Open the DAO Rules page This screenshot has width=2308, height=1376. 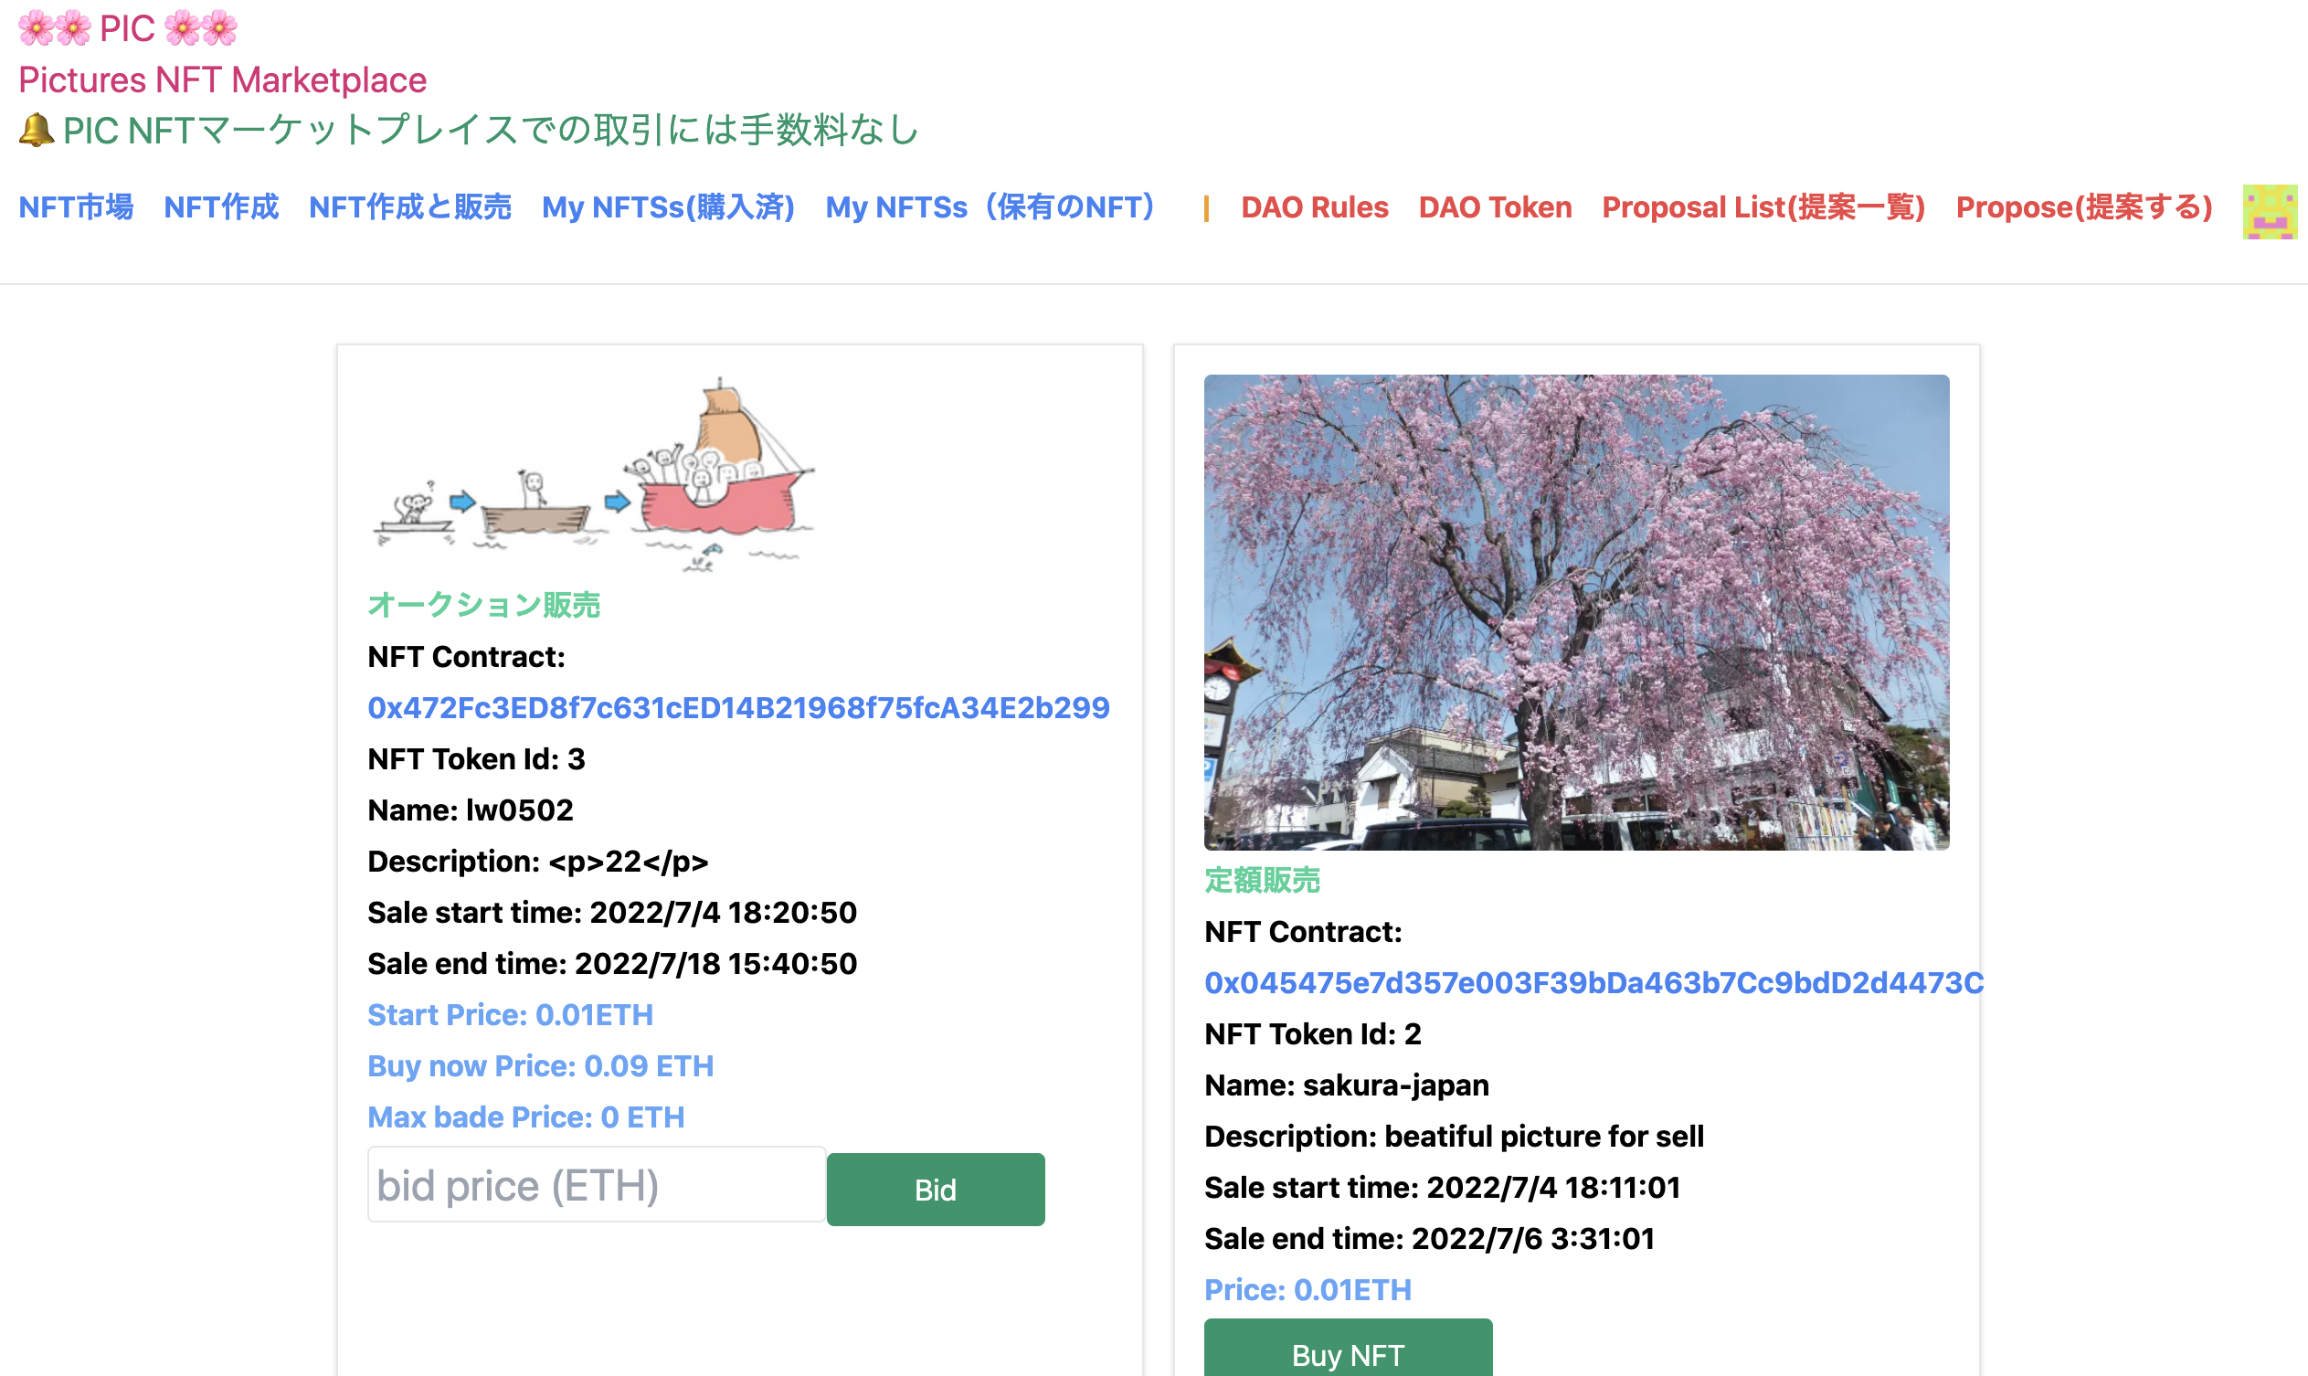tap(1314, 206)
